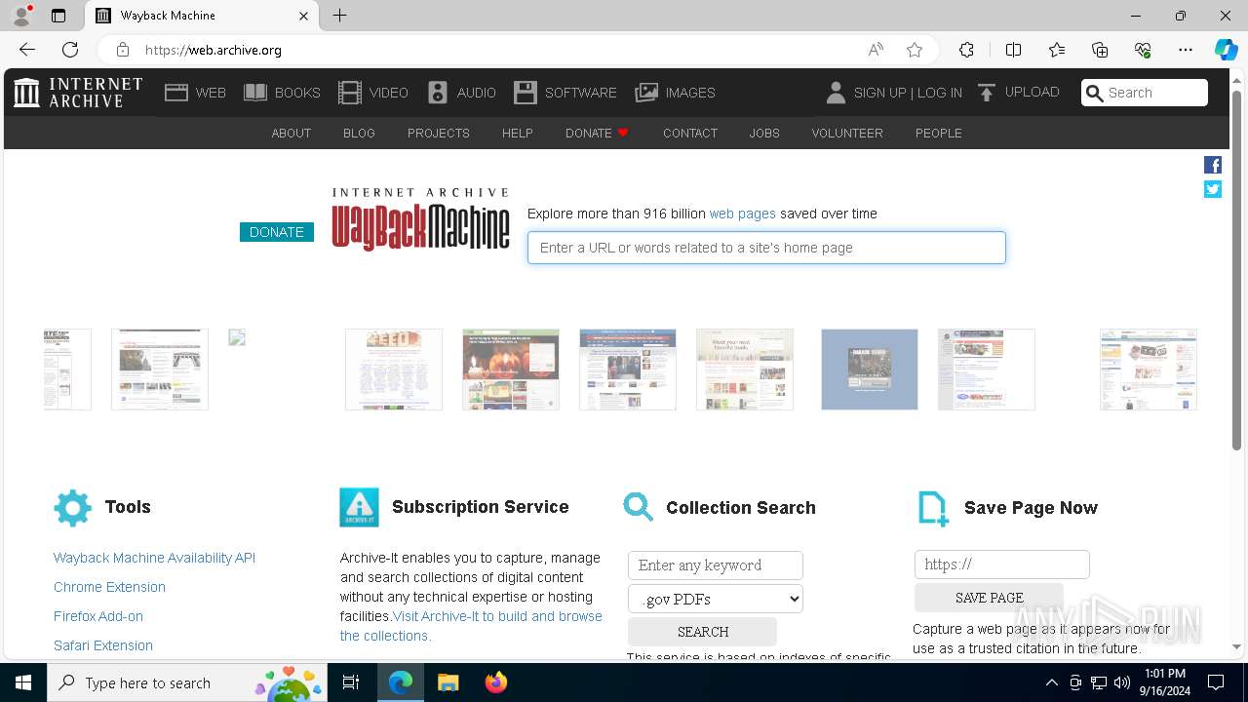
Task: Open the Video filmstrip icon
Action: pyautogui.click(x=350, y=93)
